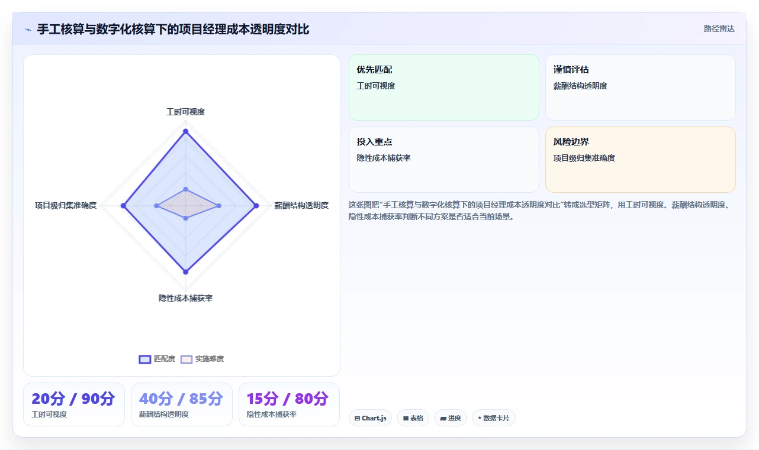Click the dashboard title text

point(173,29)
